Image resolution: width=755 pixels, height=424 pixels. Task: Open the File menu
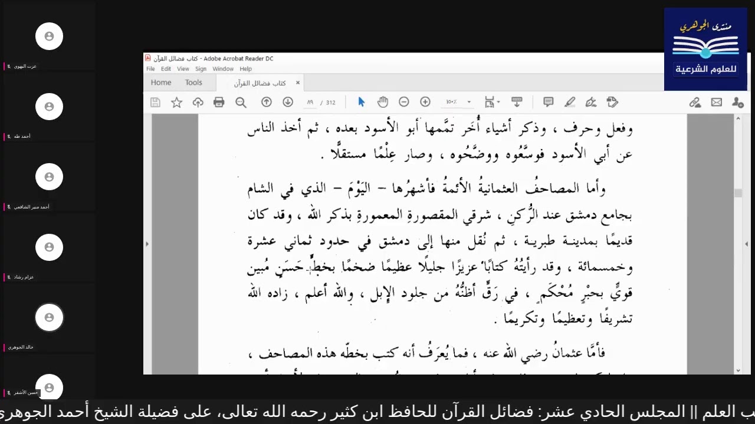coord(150,69)
